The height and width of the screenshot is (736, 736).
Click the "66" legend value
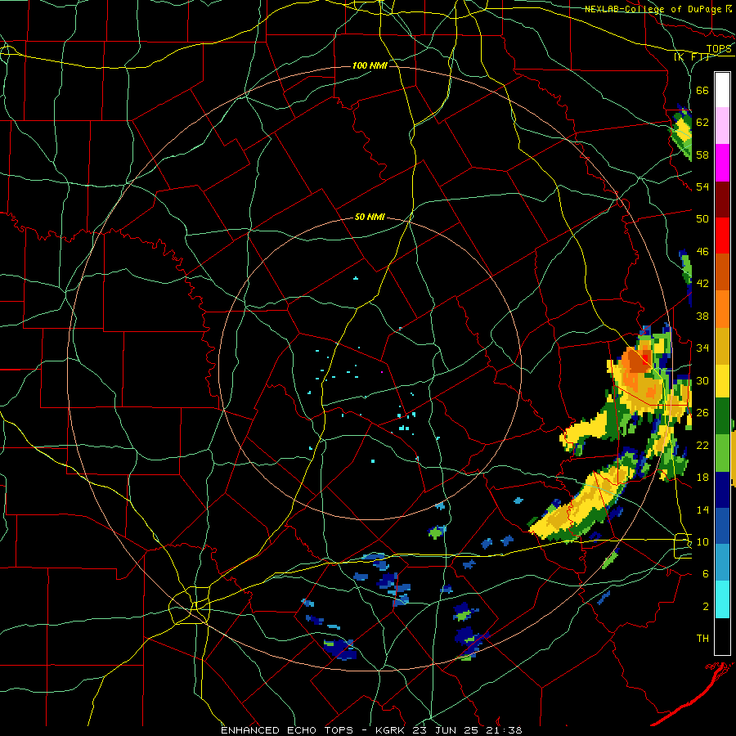coord(702,90)
